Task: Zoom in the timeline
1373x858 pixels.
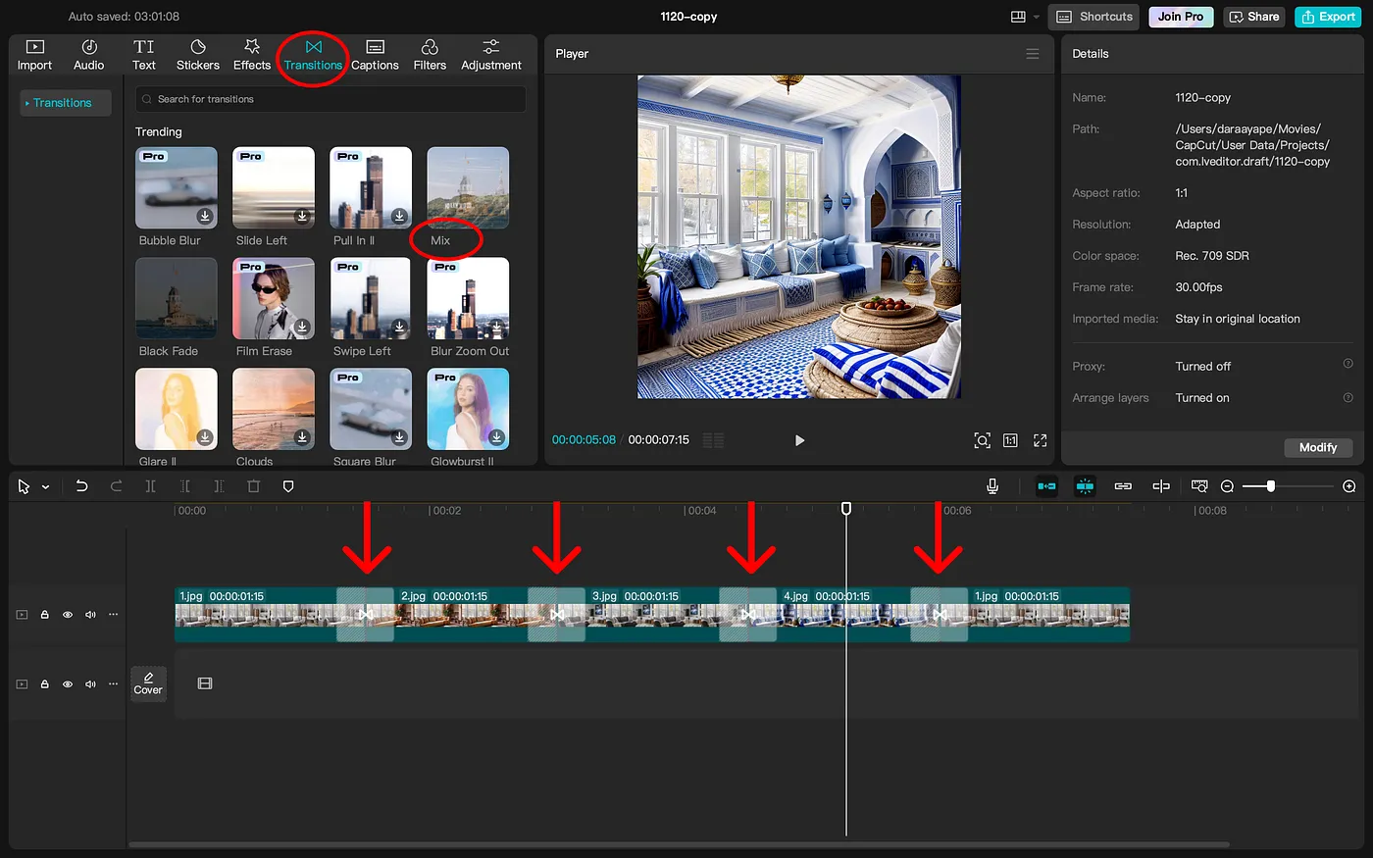Action: pos(1349,486)
